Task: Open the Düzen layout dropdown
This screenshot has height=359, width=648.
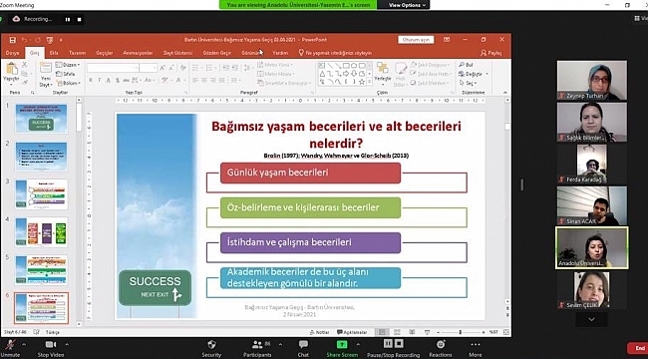Action: 68,65
